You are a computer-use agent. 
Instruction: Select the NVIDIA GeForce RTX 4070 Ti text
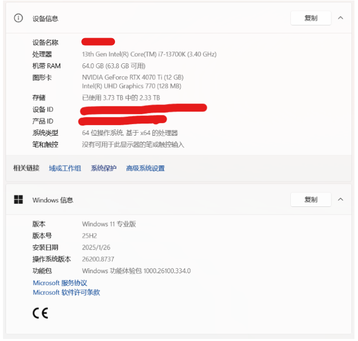click(133, 77)
